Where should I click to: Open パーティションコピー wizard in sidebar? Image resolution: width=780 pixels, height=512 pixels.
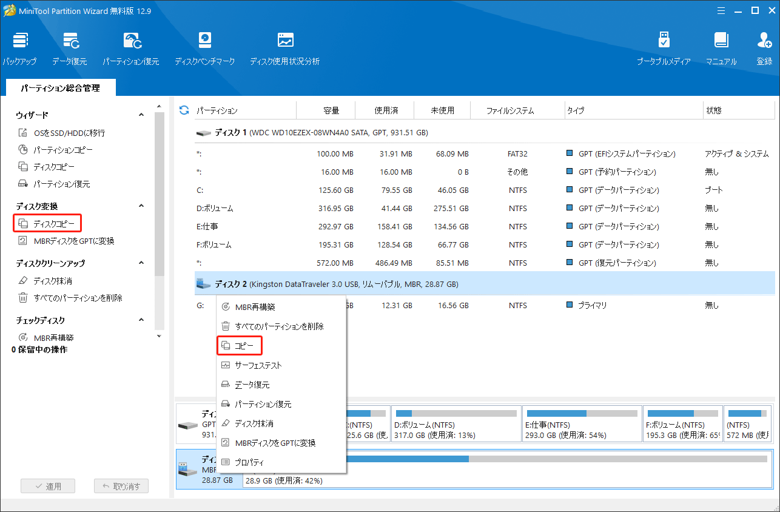tap(55, 150)
